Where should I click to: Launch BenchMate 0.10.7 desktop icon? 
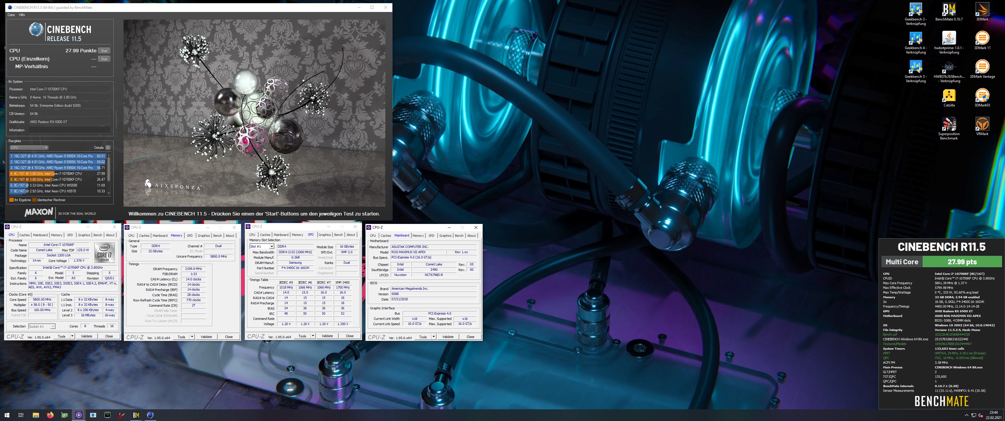(x=949, y=12)
